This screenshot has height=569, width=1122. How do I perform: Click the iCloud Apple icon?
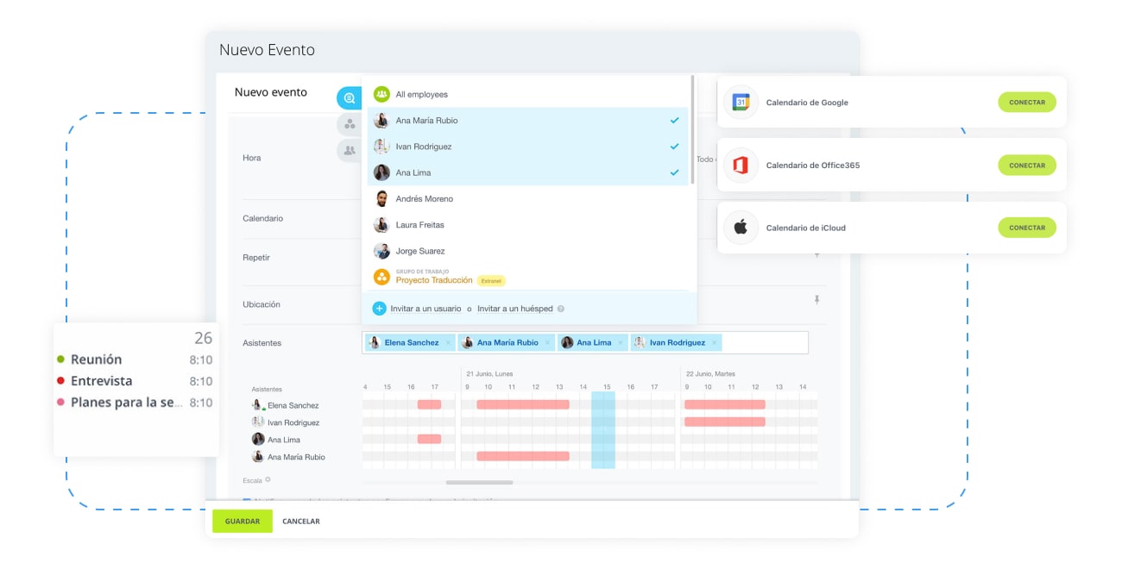pos(741,228)
